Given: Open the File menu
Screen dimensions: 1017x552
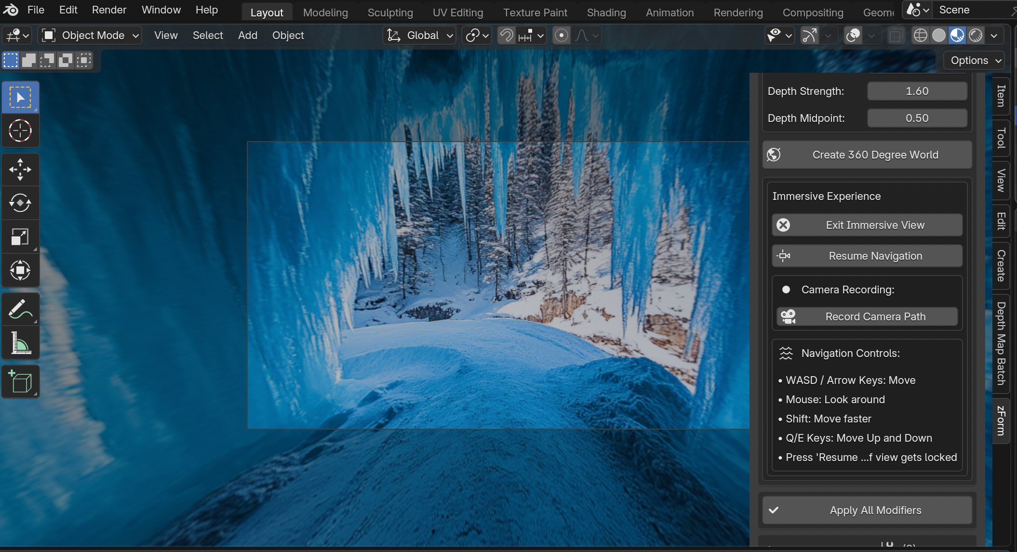Looking at the screenshot, I should coord(36,10).
